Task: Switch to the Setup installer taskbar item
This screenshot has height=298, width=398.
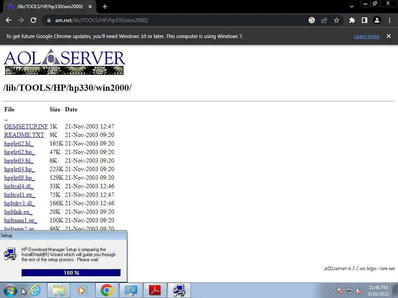Action: point(179,290)
